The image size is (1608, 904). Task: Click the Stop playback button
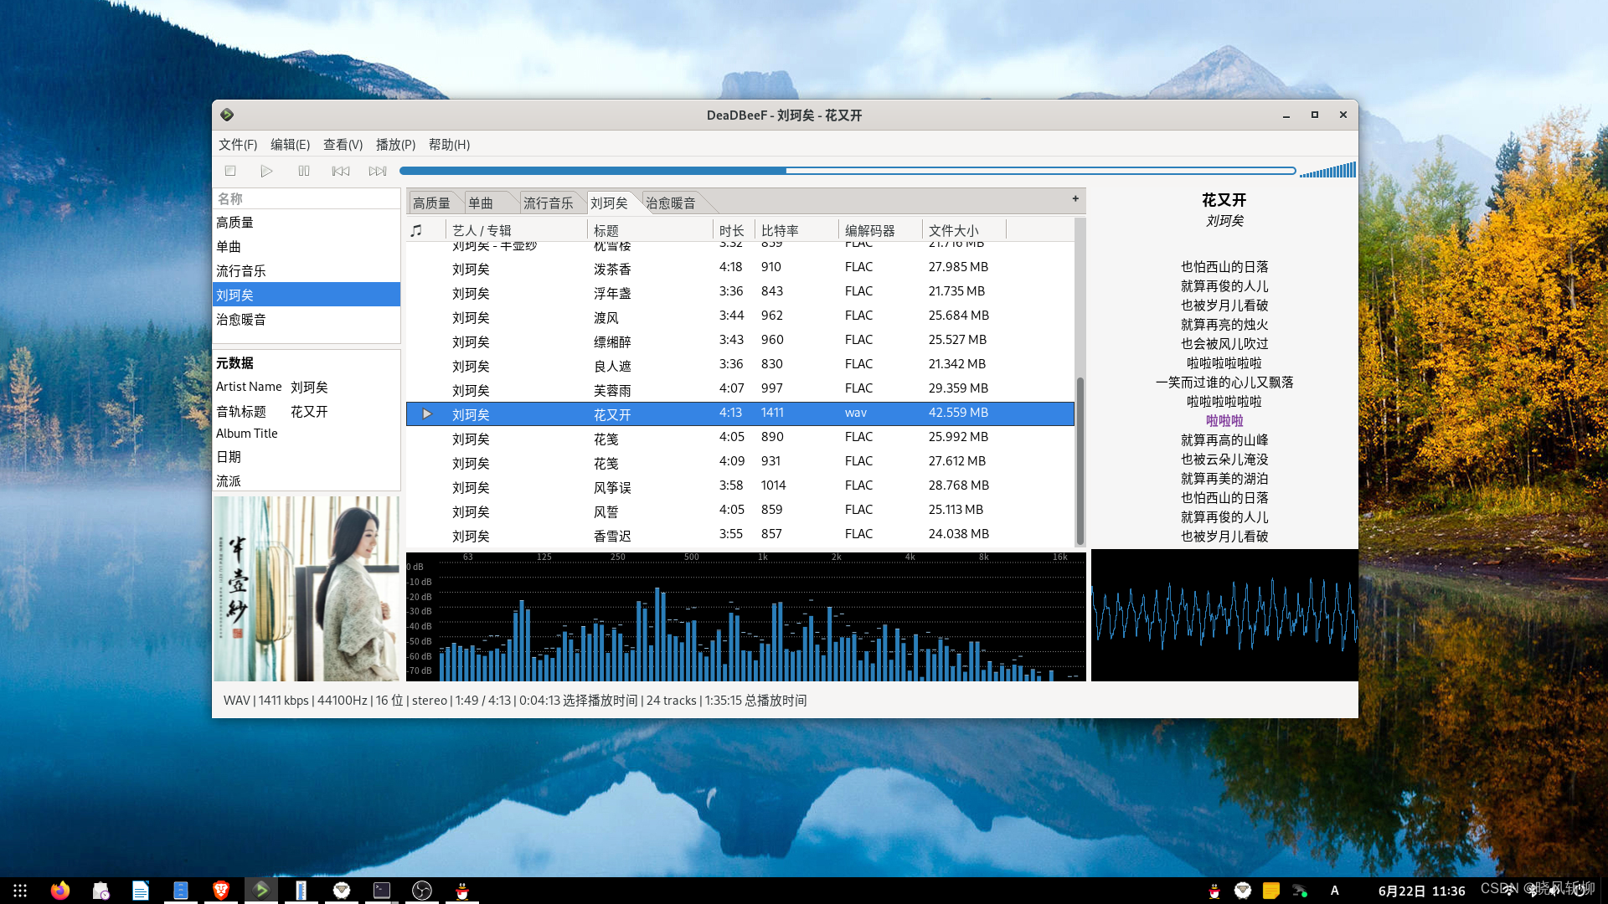[230, 171]
